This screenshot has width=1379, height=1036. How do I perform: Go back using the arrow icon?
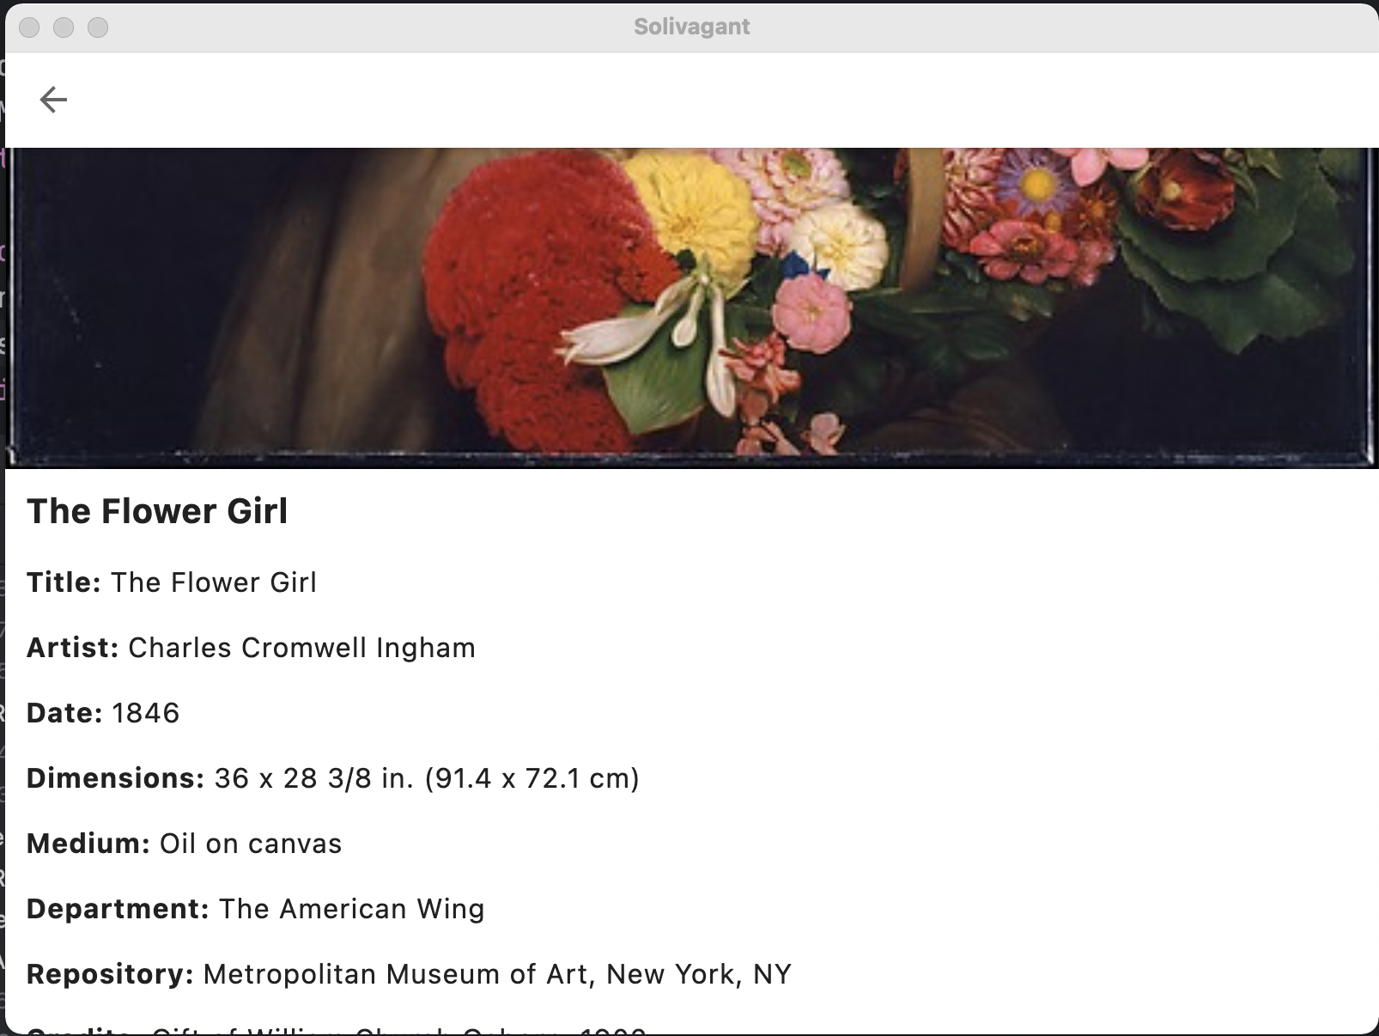[53, 100]
